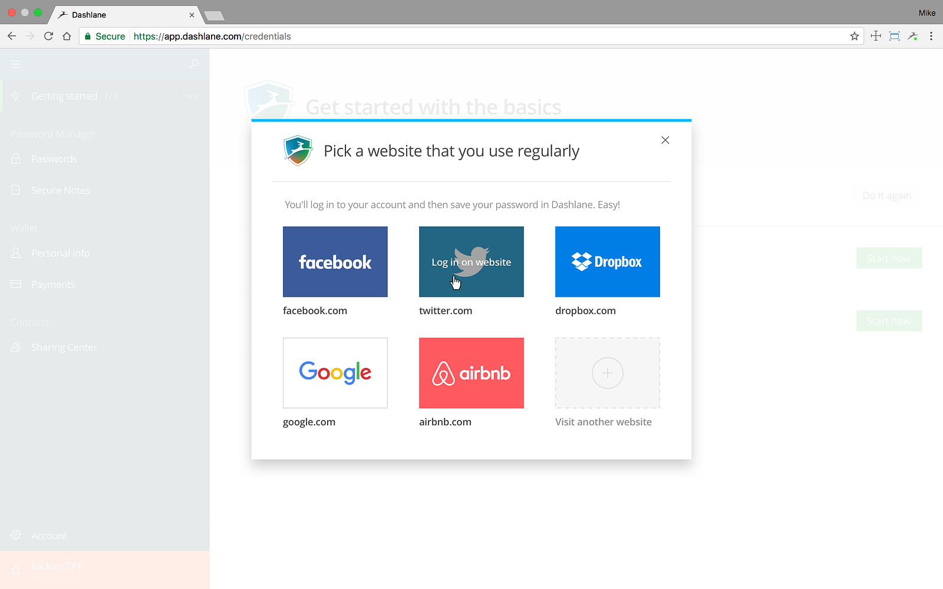The height and width of the screenshot is (589, 943).
Task: Open Payments in the sidebar
Action: 104,284
